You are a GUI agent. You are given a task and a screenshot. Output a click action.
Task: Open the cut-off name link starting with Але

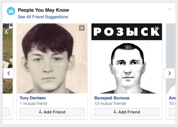point(172,98)
